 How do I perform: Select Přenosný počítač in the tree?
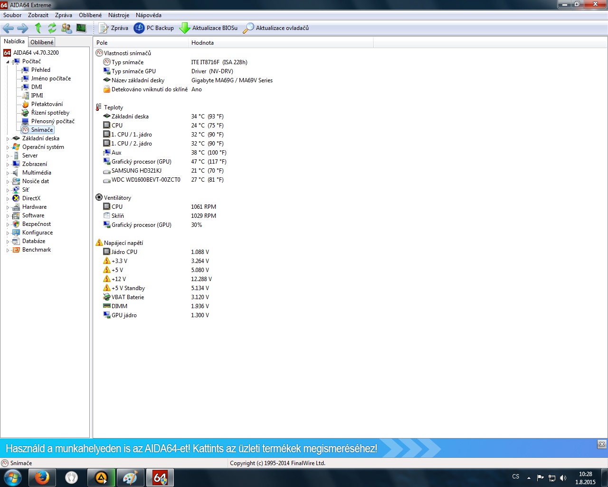53,121
